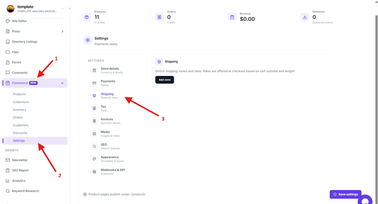378x204 pixels.
Task: Expand the Posts submenu chevron
Action: 63,31
